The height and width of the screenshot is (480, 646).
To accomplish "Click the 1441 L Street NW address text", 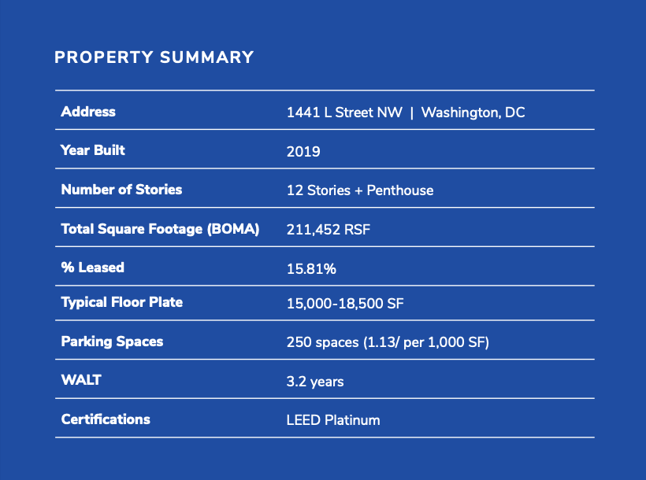I will pyautogui.click(x=344, y=113).
